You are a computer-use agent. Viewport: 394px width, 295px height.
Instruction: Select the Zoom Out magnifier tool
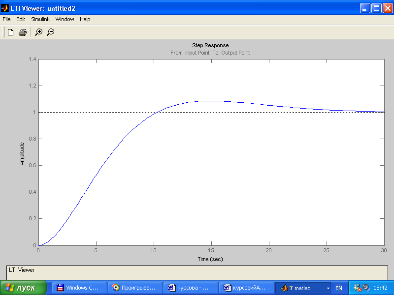tap(51, 32)
